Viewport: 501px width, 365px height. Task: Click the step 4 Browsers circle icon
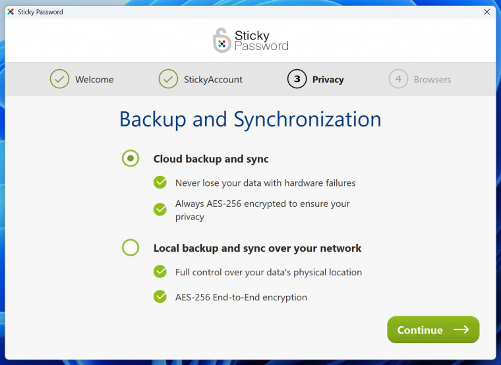pos(398,79)
